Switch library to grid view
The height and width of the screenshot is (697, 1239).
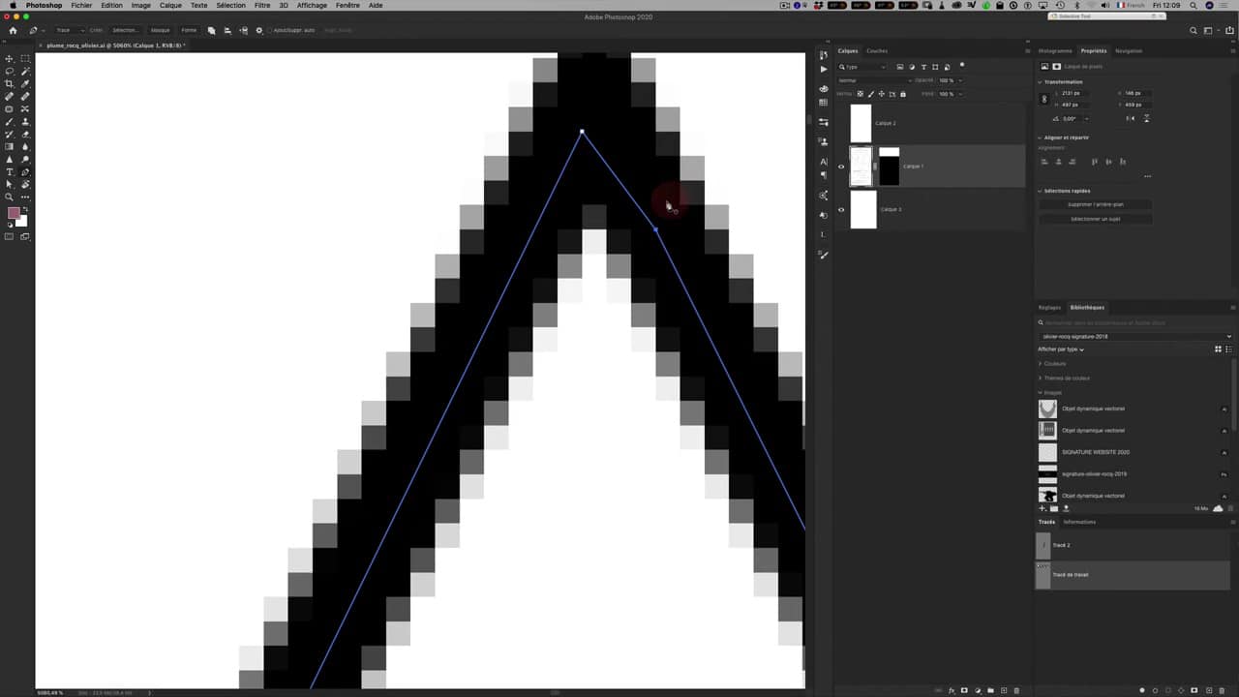(x=1218, y=349)
